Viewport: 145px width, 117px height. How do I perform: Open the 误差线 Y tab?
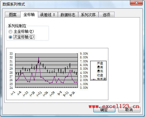[x=48, y=15]
